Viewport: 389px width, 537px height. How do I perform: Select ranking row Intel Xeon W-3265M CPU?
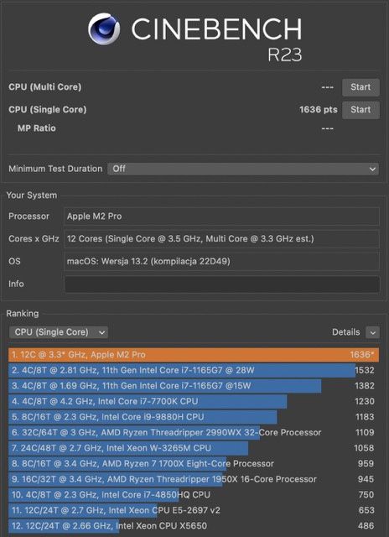click(194, 448)
